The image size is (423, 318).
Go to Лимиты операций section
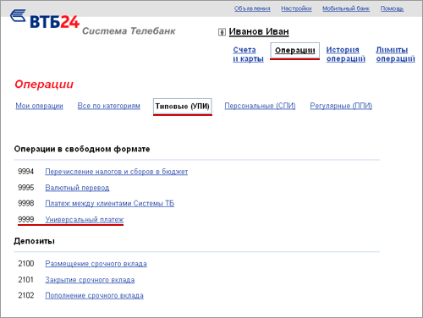[395, 54]
